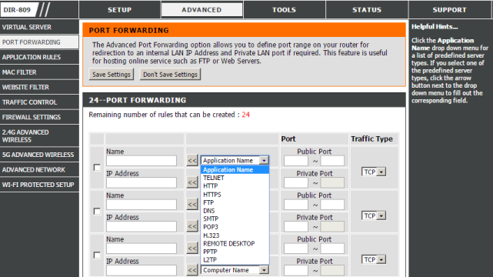Click the first rule's Public Port end field

pos(332,161)
